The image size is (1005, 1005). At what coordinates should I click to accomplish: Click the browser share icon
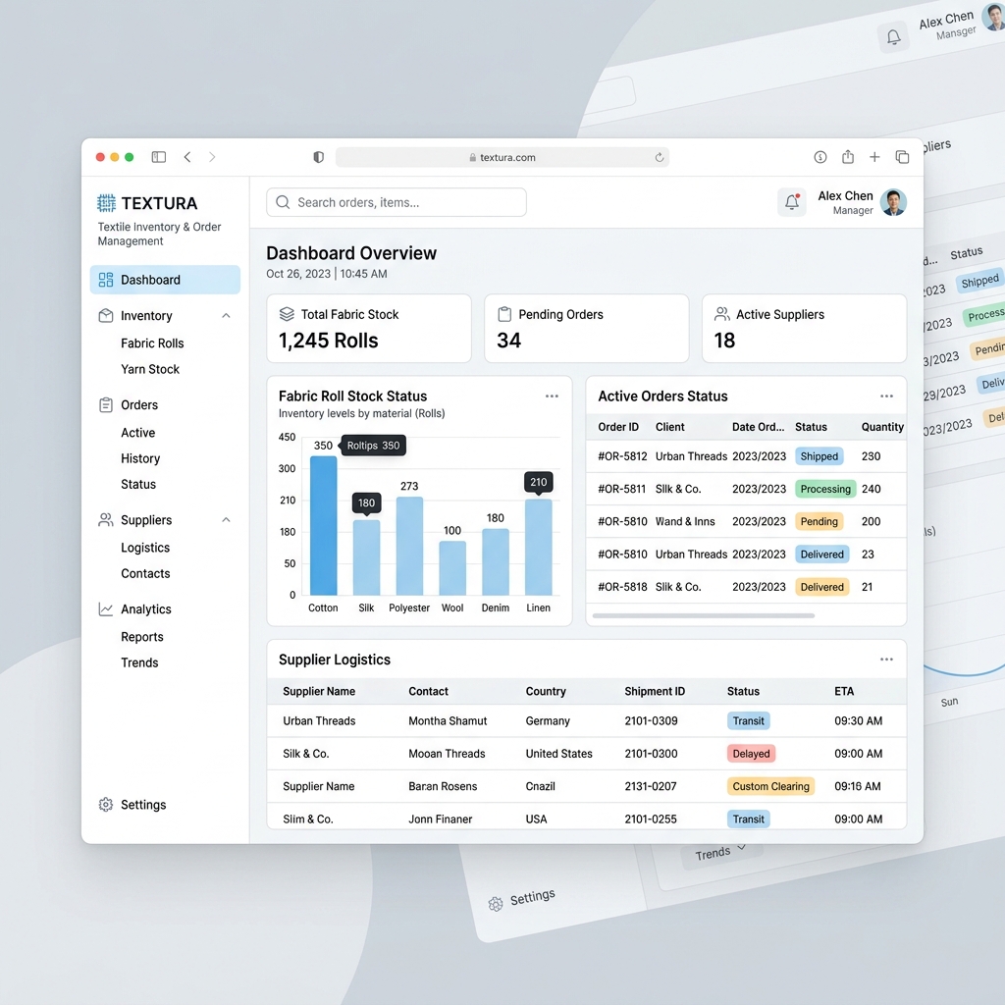(848, 156)
